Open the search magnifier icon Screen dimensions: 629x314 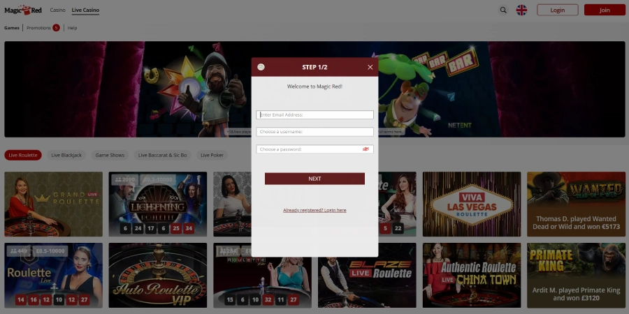point(503,10)
